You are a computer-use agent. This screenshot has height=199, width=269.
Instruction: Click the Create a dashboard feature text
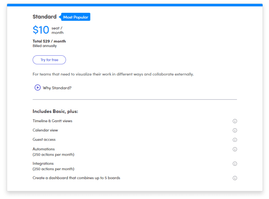(x=76, y=178)
